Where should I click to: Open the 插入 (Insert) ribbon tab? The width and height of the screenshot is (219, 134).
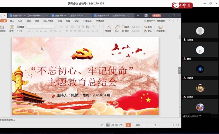pyautogui.click(x=12, y=21)
